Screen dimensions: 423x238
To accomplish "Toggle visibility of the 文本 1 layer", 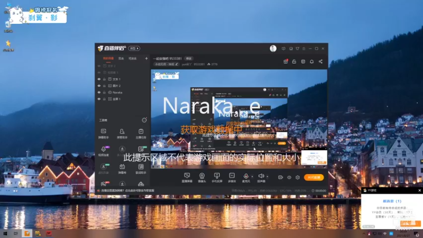I will coord(99,79).
